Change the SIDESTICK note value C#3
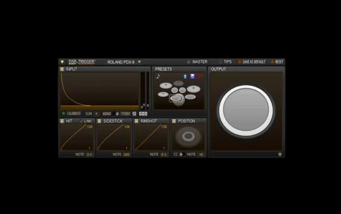Screen dimensions: 341x214 (127, 155)
